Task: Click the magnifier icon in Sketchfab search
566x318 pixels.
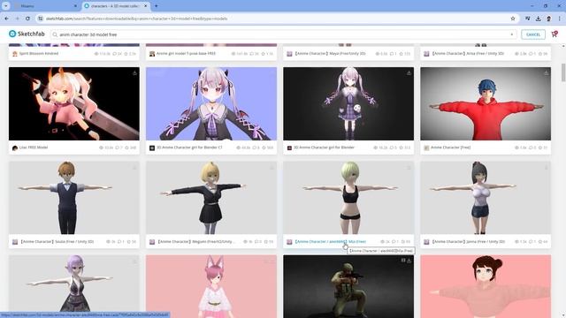Action: (55, 34)
